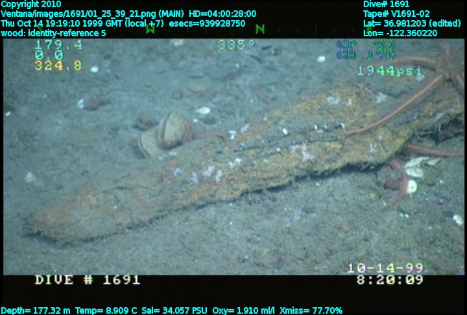Click the esecs=939928750 value

coord(207,23)
